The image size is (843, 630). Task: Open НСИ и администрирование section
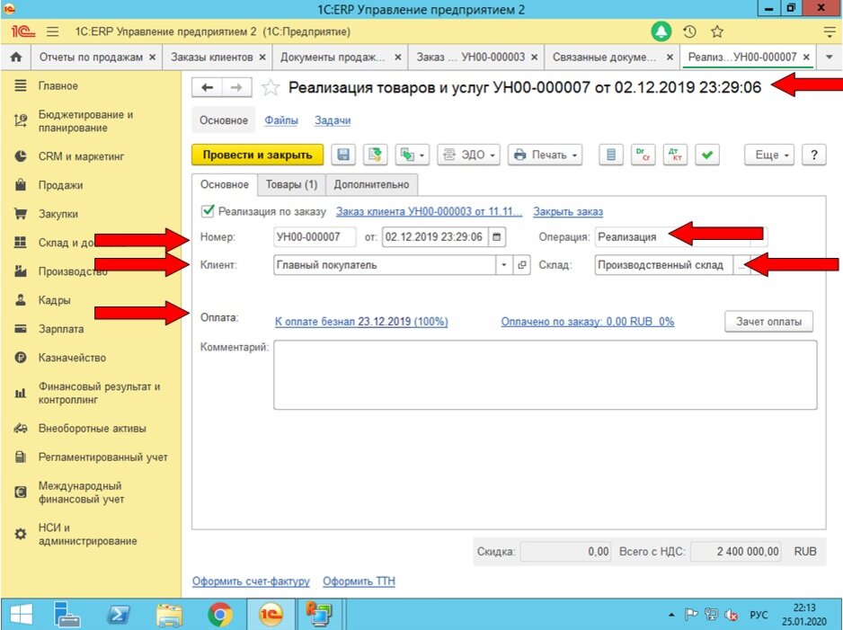87,535
